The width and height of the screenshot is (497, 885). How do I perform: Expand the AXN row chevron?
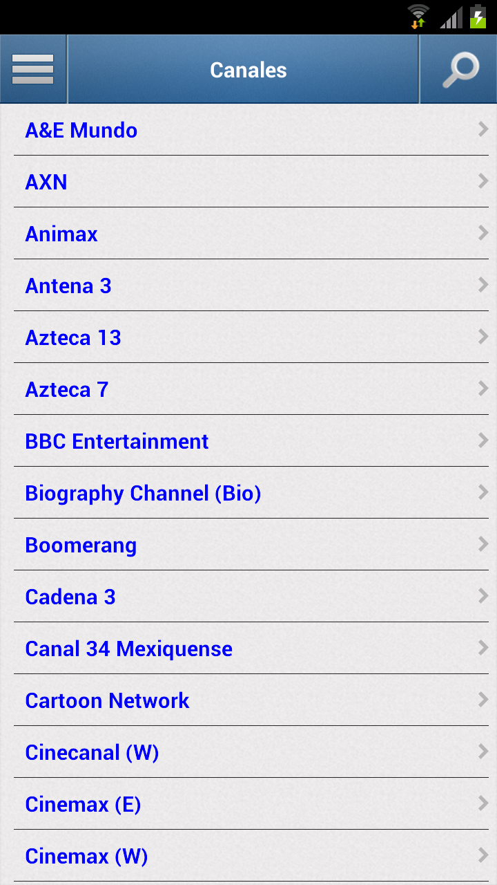pyautogui.click(x=483, y=181)
